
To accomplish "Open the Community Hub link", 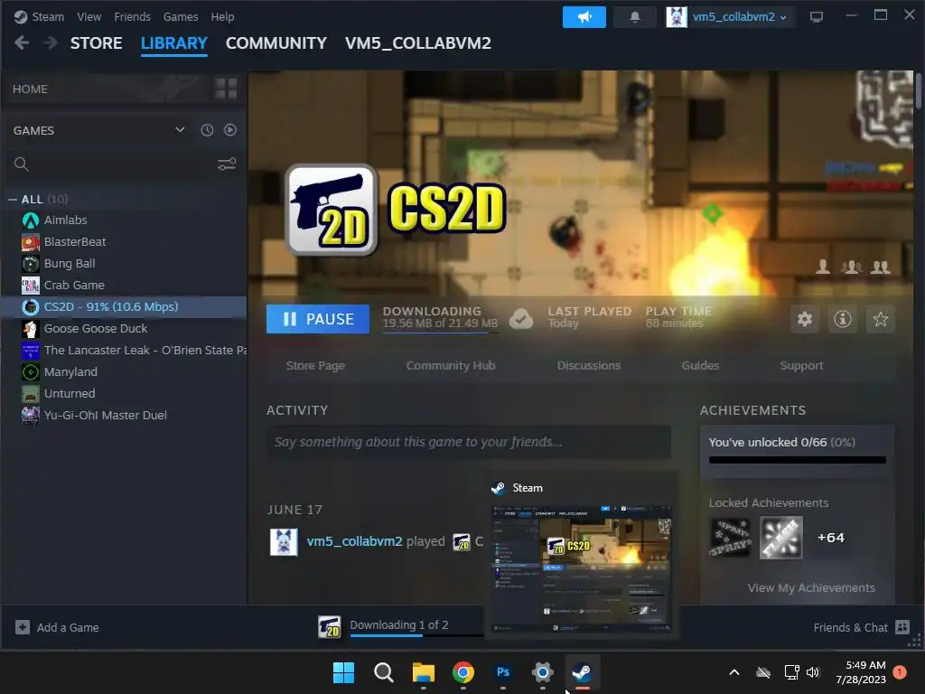I will [x=451, y=366].
